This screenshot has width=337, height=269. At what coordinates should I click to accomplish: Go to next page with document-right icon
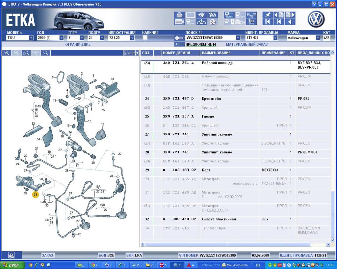pos(290,15)
